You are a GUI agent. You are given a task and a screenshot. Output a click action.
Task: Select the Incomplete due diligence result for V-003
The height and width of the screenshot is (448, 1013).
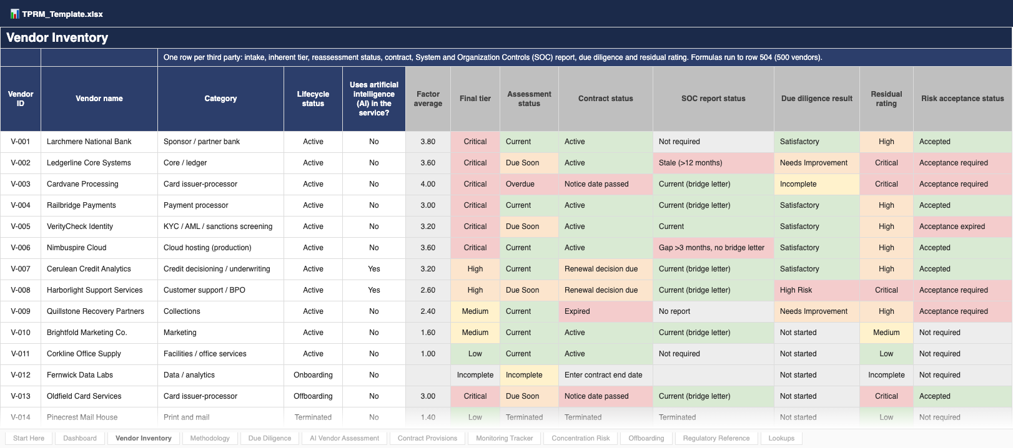pos(817,184)
